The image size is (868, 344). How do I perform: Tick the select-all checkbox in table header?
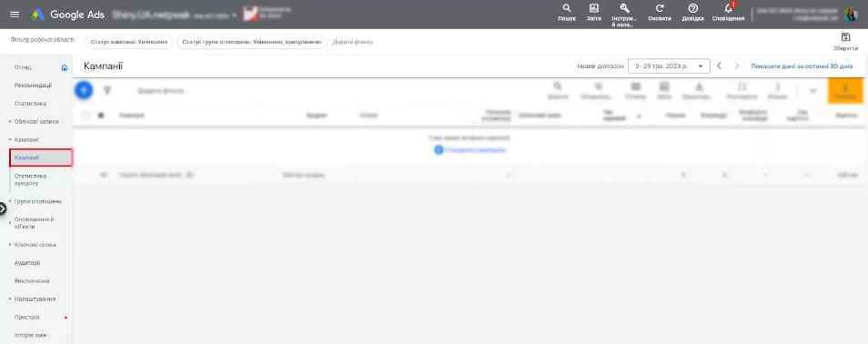click(86, 116)
